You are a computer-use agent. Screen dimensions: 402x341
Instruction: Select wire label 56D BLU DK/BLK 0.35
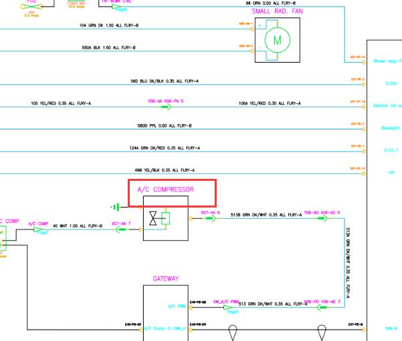pos(165,81)
